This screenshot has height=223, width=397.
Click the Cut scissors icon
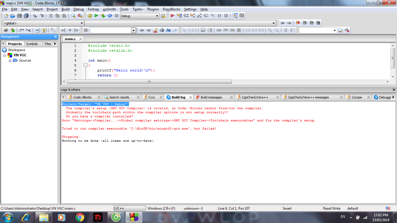51,16
